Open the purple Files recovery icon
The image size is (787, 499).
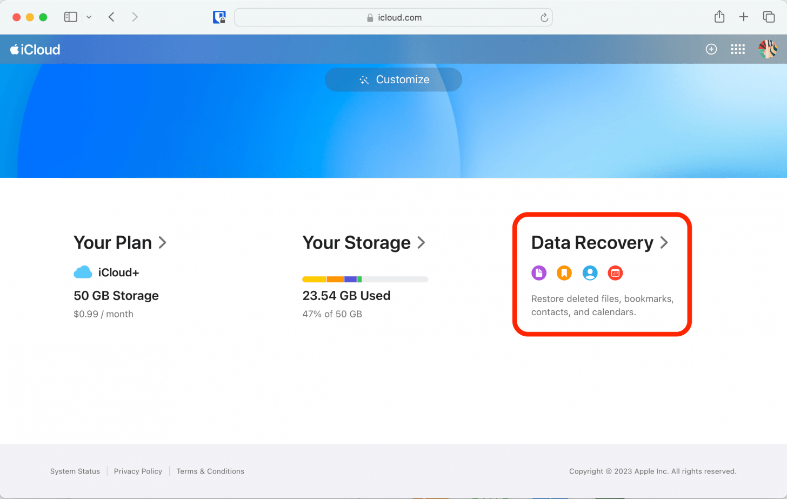point(538,273)
